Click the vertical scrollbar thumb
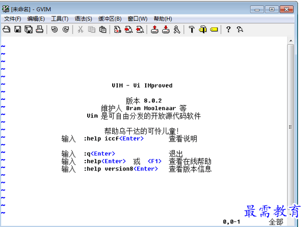305x227 pixels. coord(290,127)
